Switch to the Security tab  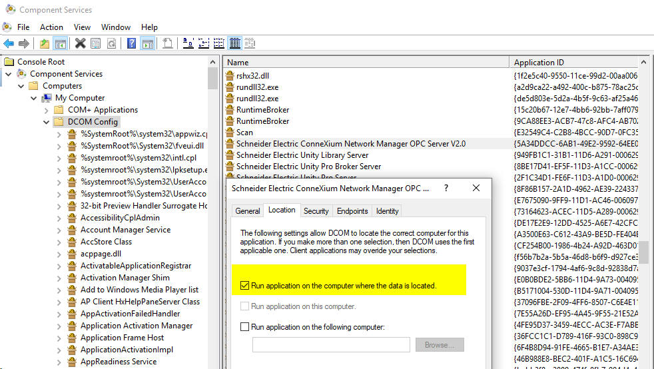pyautogui.click(x=316, y=211)
